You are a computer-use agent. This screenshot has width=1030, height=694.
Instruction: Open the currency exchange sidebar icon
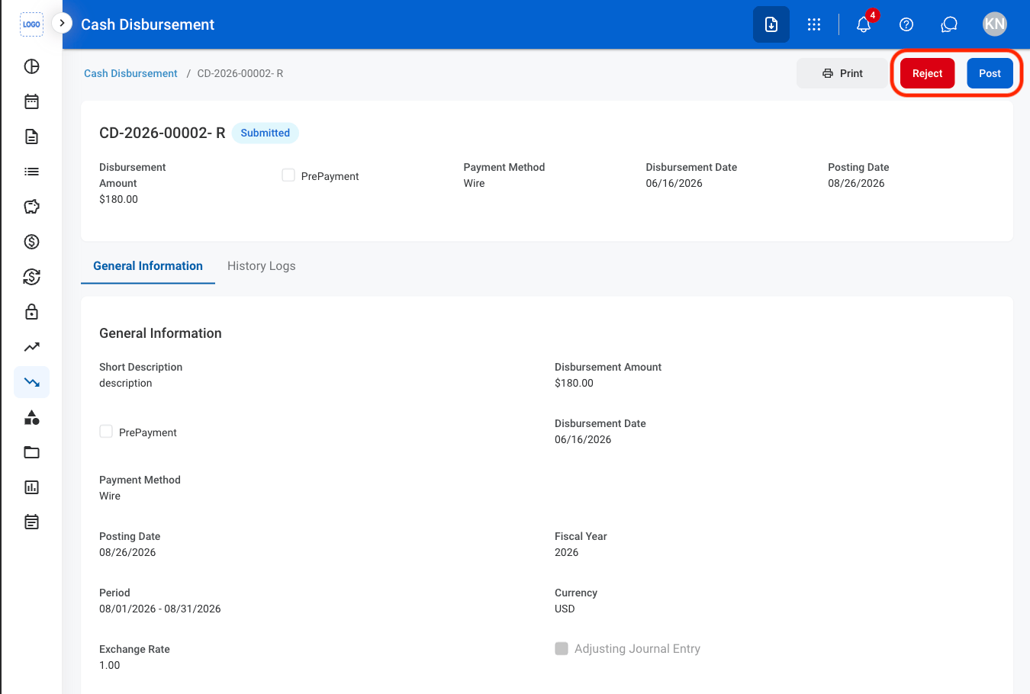click(x=31, y=277)
